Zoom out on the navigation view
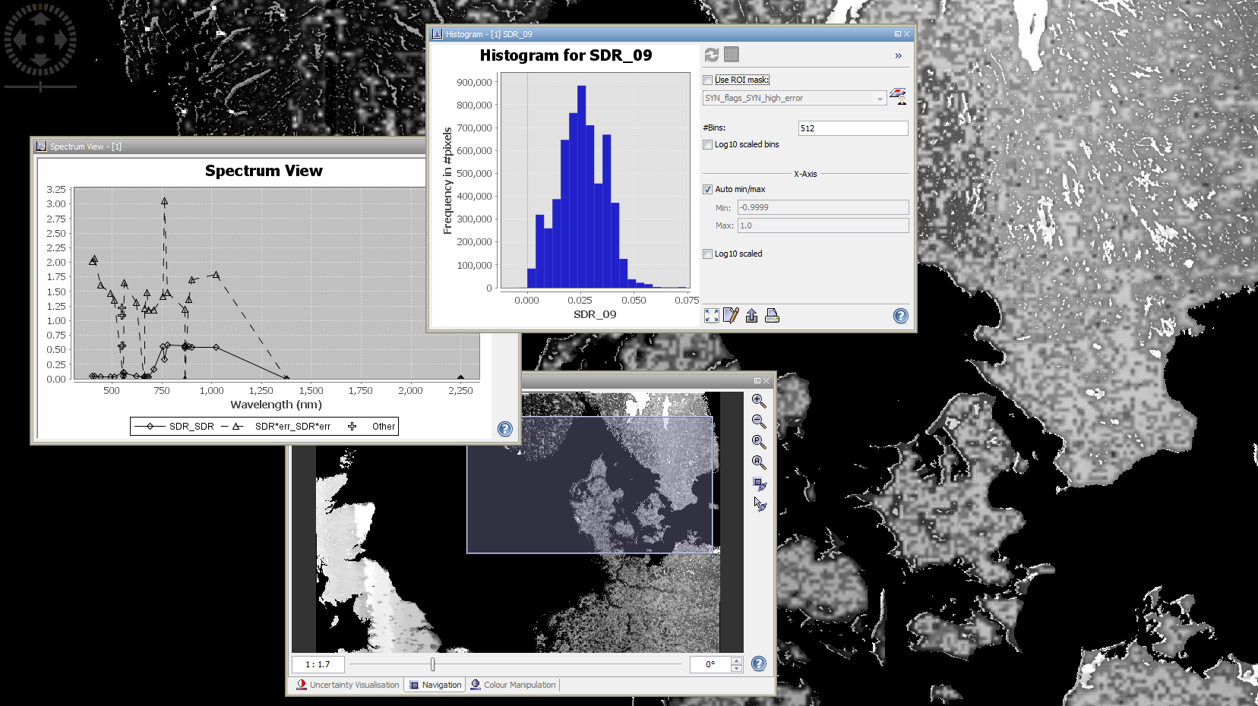Image resolution: width=1258 pixels, height=706 pixels. tap(758, 421)
